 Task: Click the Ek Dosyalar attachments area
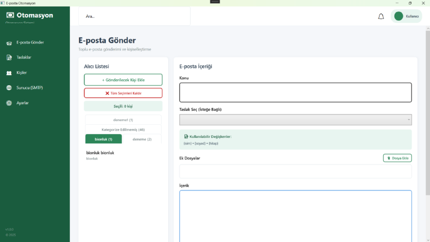296,171
